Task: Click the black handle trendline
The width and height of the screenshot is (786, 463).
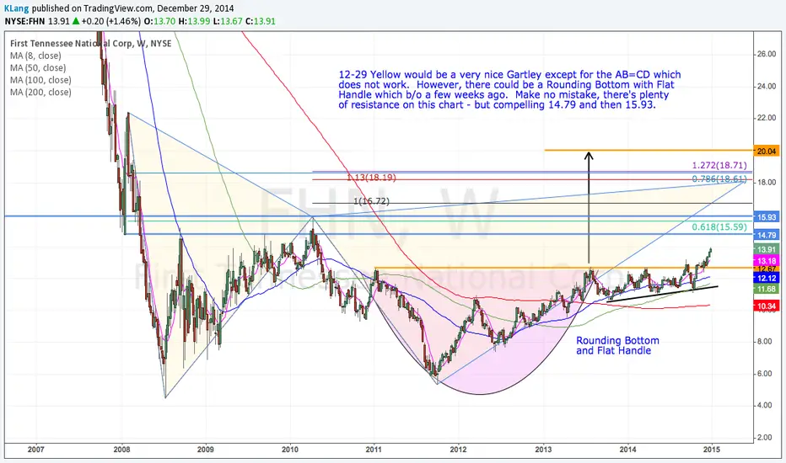Action: [663, 293]
